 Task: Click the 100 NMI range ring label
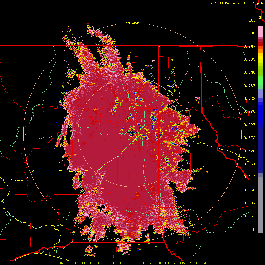[132, 23]
